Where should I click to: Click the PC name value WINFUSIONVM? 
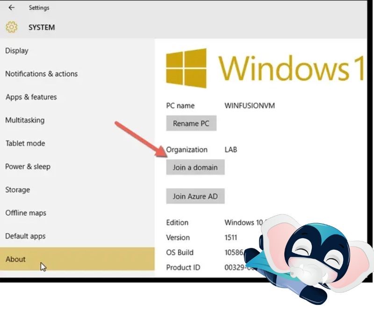coord(250,106)
